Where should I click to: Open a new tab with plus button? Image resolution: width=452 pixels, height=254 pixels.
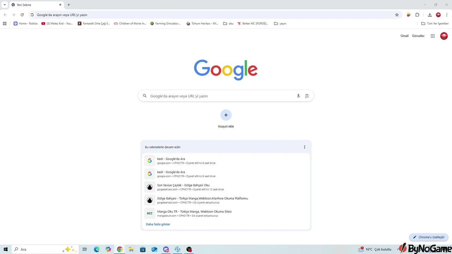pos(69,5)
